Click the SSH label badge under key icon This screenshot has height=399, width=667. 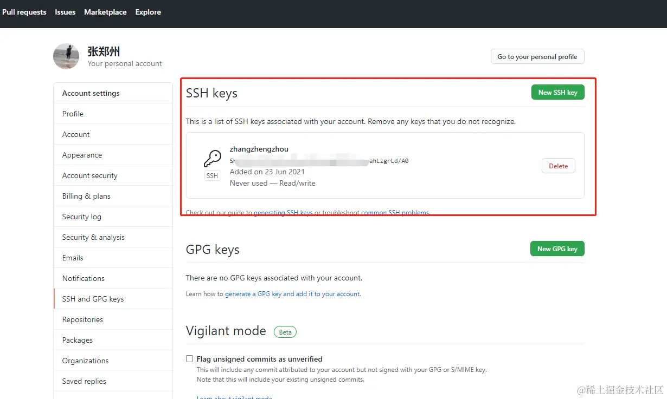click(x=212, y=176)
